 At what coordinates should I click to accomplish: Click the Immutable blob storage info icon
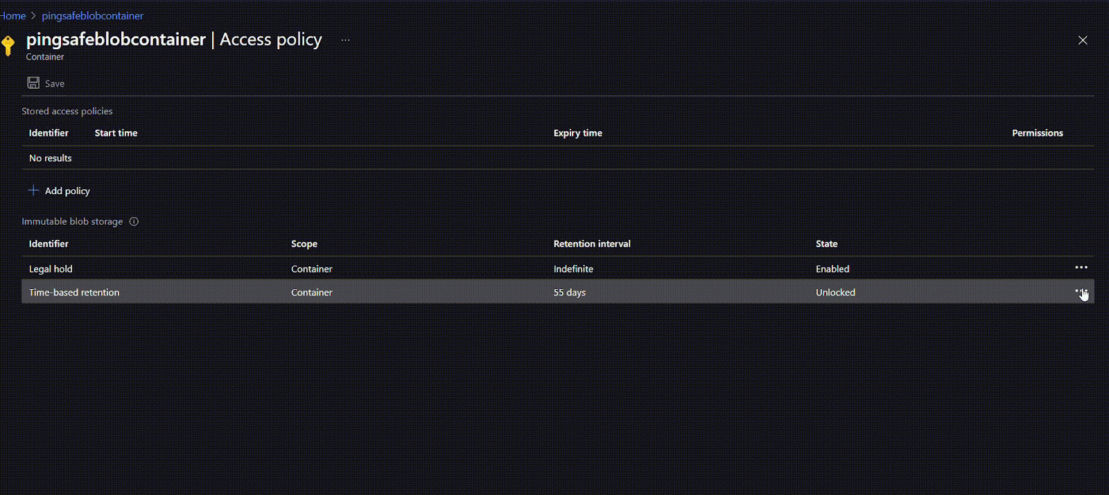pos(134,222)
